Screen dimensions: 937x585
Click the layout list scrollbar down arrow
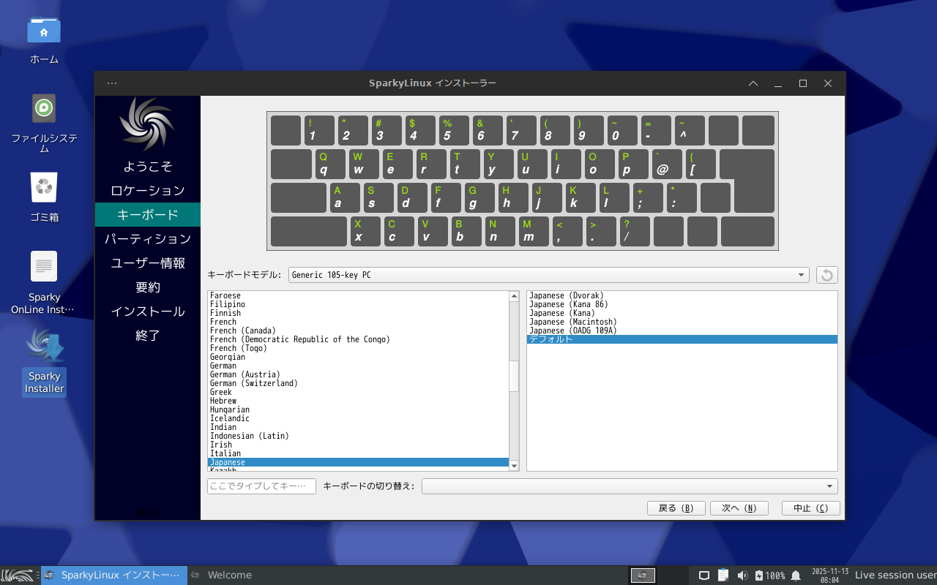[514, 466]
